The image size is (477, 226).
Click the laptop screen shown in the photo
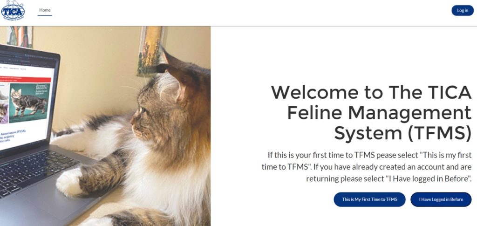click(26, 100)
